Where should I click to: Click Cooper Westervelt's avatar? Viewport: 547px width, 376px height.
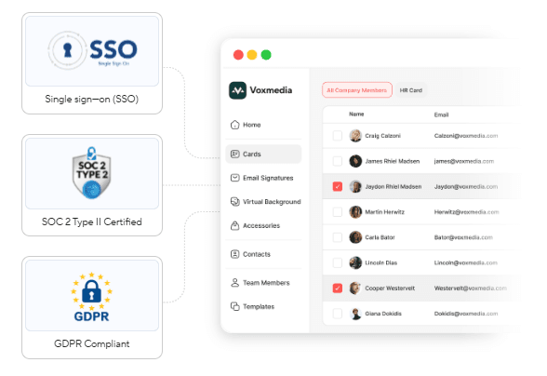(x=355, y=288)
